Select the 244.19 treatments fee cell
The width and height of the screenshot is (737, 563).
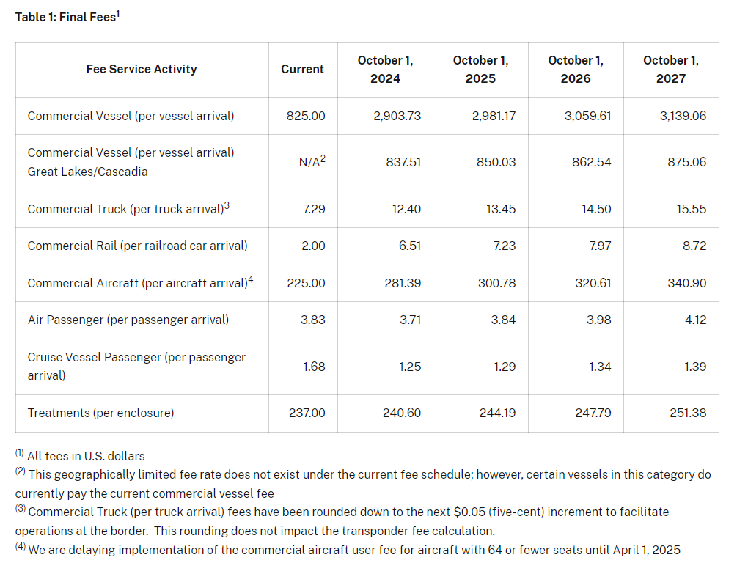[497, 413]
